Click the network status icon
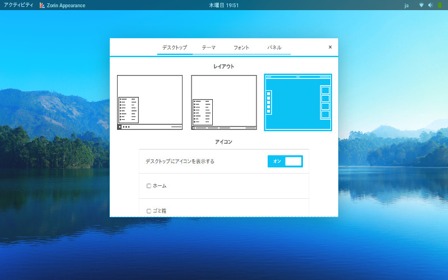 coord(421,5)
